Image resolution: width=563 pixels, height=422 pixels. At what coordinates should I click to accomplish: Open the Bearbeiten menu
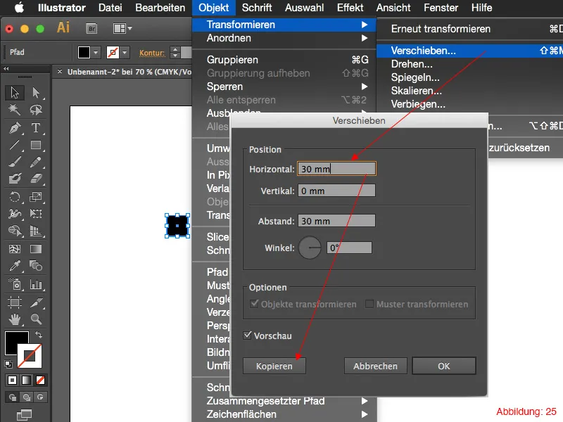click(160, 8)
